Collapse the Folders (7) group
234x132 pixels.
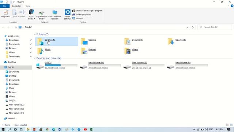click(x=35, y=34)
